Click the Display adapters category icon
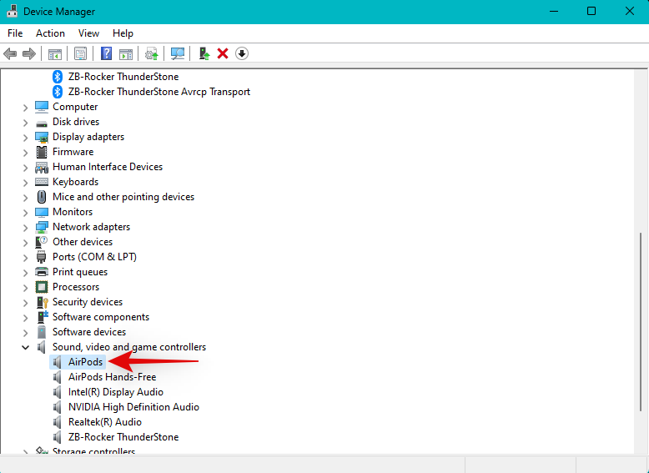The image size is (649, 473). pyautogui.click(x=42, y=137)
